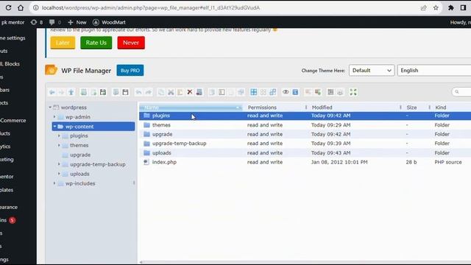Bookmark this page with the star icon
Screen dimensions: 471x265
(x=436, y=8)
